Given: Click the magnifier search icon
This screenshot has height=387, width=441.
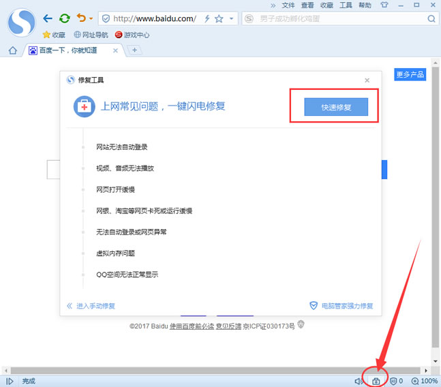Looking at the screenshot, I should point(431,19).
